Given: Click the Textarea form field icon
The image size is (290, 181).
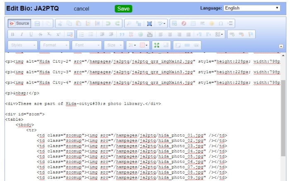Looking at the screenshot, I should pyautogui.click(x=178, y=45).
